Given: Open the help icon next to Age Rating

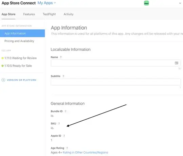Looking at the screenshot, I should tap(67, 148).
